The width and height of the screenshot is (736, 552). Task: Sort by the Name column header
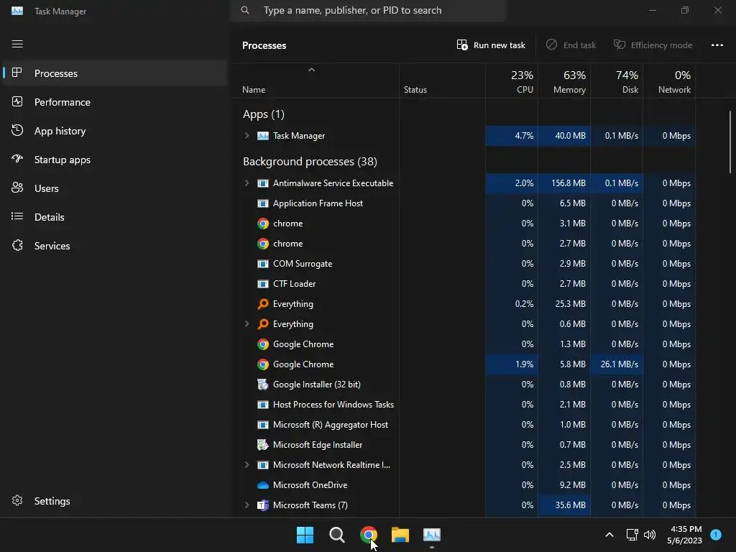pos(254,90)
